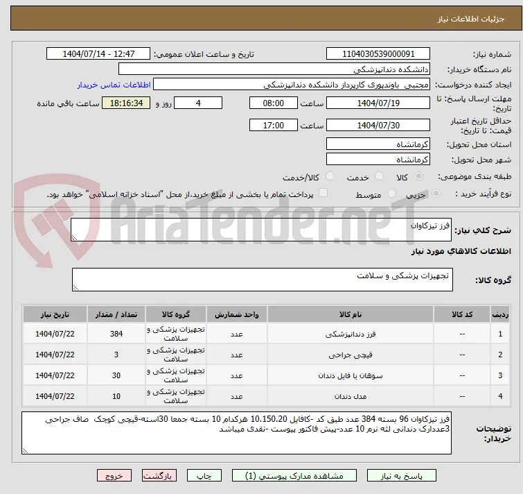Click the شماره نیاز field 1104030539000091
This screenshot has height=494, width=523.
[x=378, y=54]
